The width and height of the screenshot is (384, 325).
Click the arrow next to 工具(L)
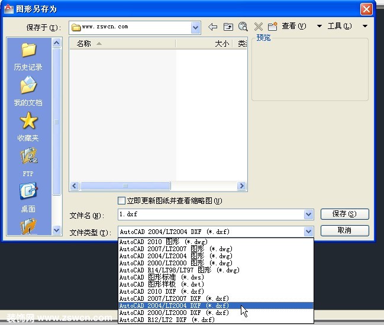tap(365, 26)
